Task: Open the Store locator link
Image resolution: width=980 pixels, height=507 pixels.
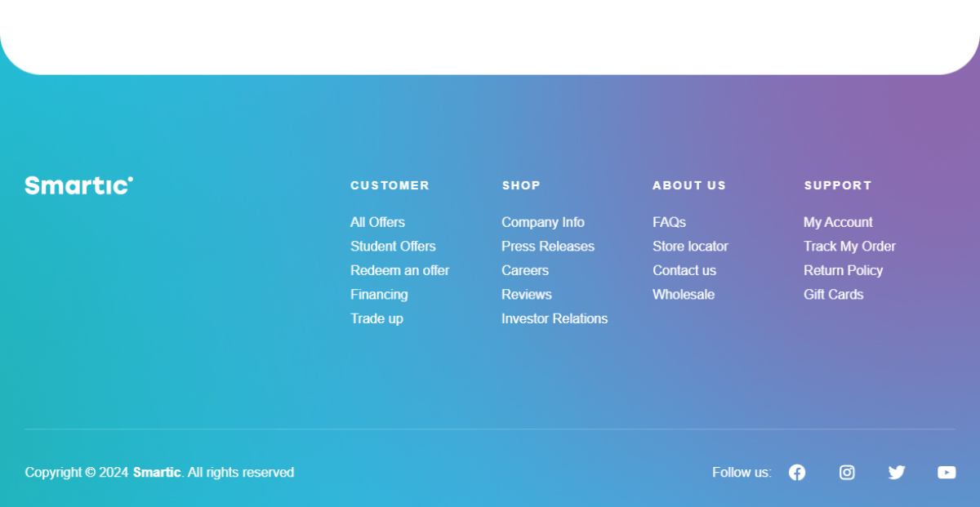Action: [x=690, y=246]
